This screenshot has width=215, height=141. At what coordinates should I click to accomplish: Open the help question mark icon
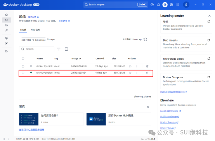click(x=152, y=5)
